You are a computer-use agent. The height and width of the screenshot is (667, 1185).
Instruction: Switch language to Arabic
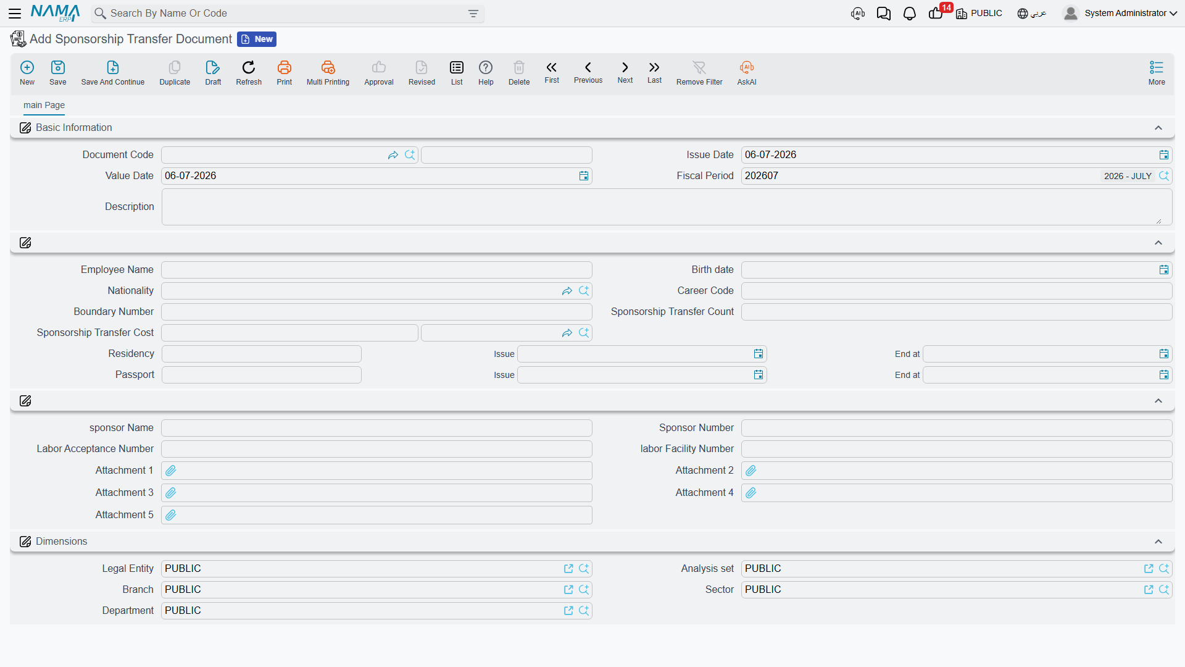pyautogui.click(x=1032, y=14)
